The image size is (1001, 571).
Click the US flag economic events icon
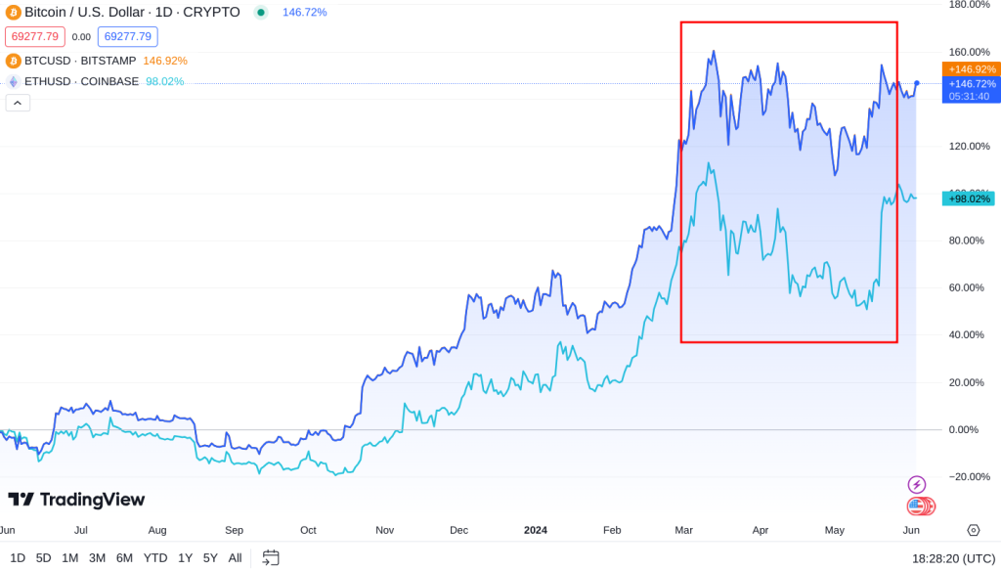click(918, 505)
